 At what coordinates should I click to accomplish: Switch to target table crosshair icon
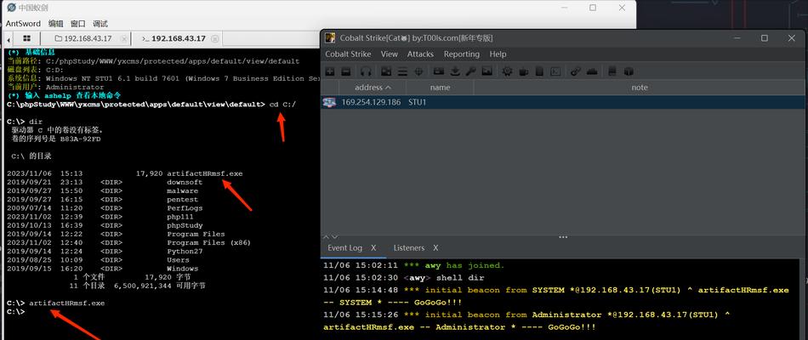tap(419, 71)
